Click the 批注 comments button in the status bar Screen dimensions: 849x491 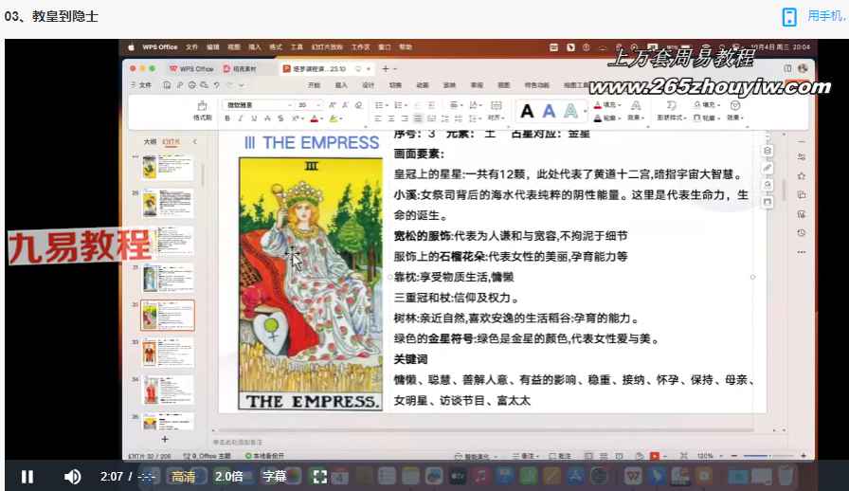[x=560, y=456]
